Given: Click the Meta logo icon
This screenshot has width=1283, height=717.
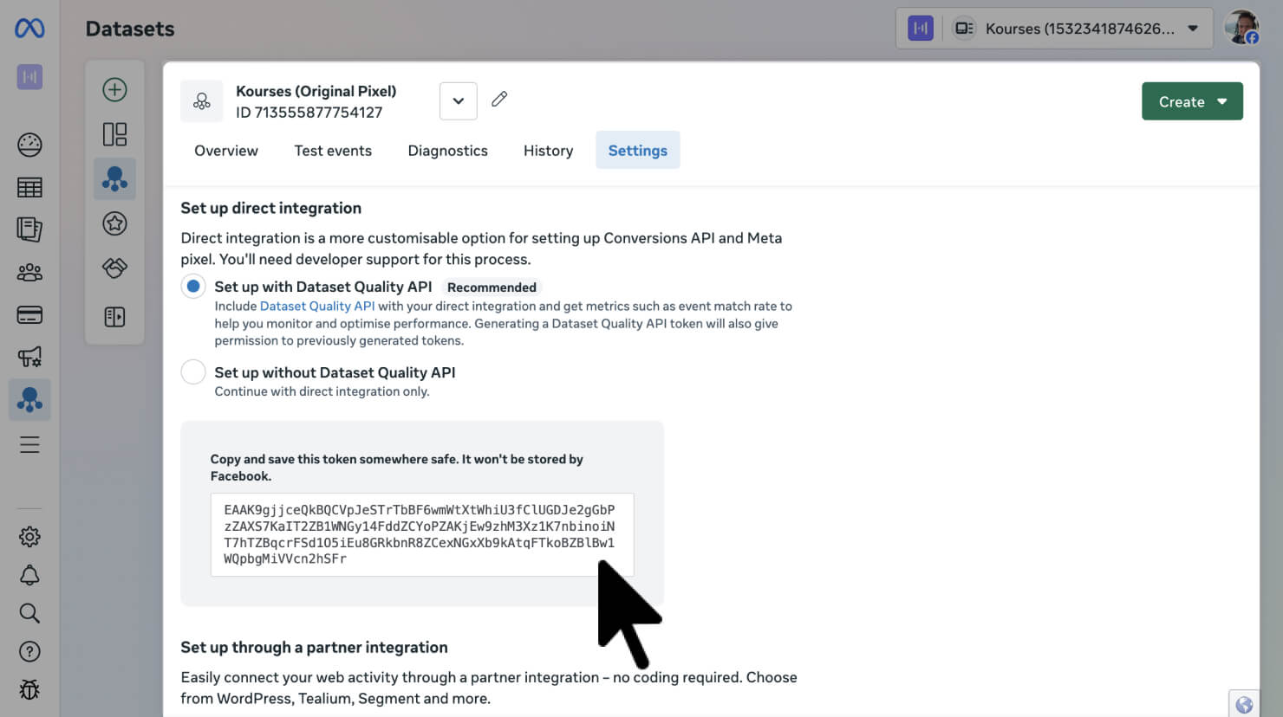Looking at the screenshot, I should [29, 29].
